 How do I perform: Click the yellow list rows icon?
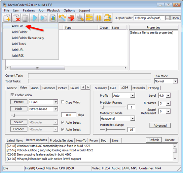point(89,18)
